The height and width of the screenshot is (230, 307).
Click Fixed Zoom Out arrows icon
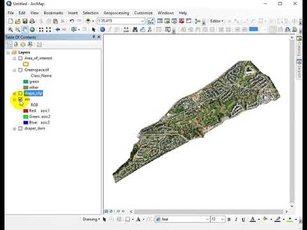[x=49, y=29]
